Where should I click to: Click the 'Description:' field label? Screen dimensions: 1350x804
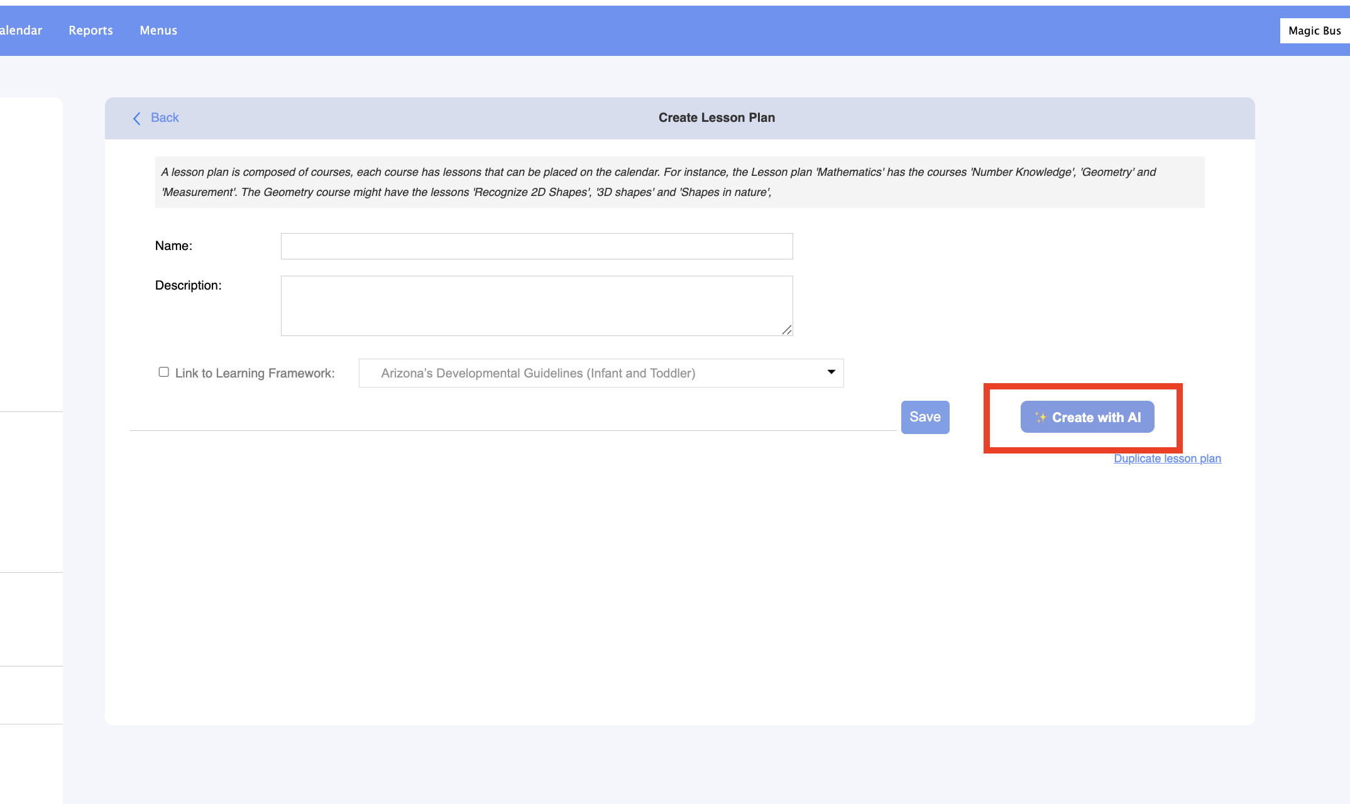tap(188, 285)
